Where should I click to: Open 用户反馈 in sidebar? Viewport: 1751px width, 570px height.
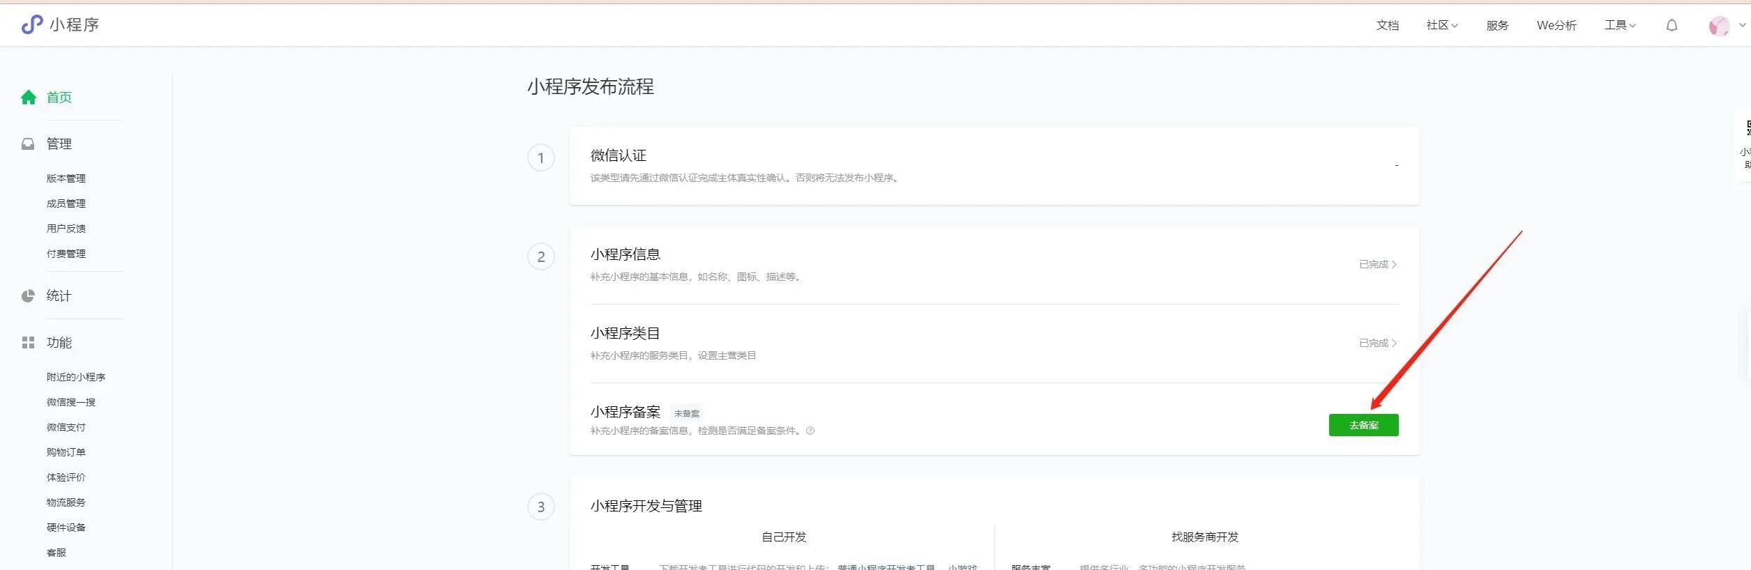click(x=66, y=229)
